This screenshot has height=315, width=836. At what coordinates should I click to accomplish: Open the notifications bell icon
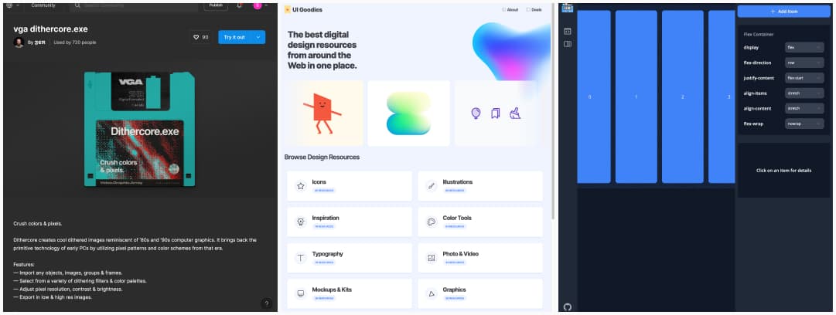click(x=239, y=5)
